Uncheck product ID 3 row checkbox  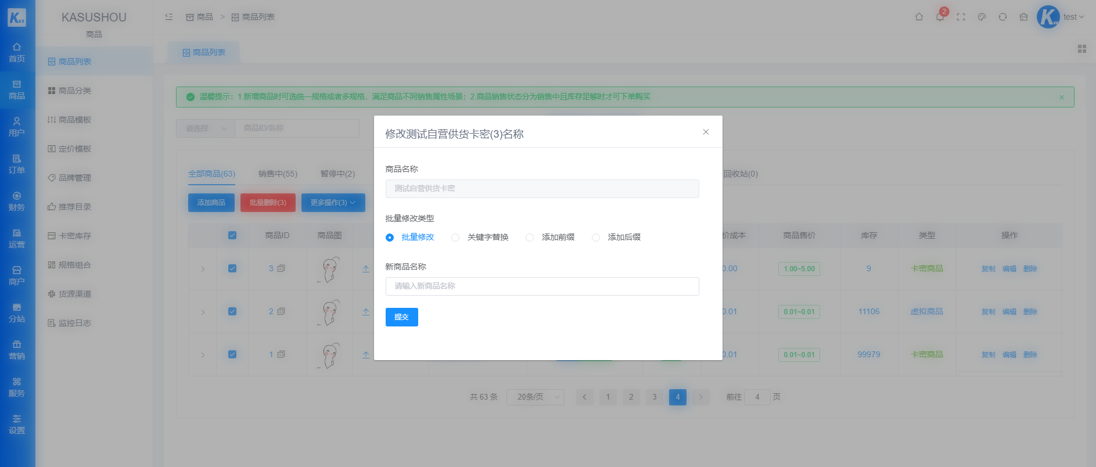click(x=232, y=268)
